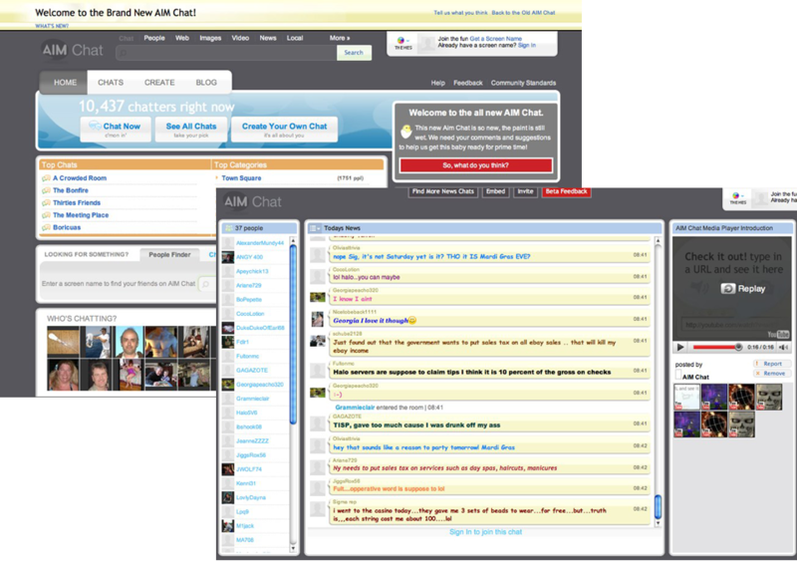797x561 pixels.
Task: Click the green Search button
Action: pos(354,53)
